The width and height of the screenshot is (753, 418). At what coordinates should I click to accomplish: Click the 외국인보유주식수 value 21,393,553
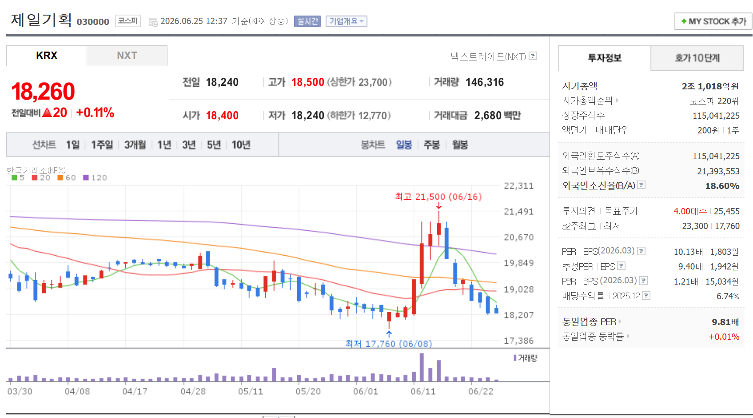[718, 171]
